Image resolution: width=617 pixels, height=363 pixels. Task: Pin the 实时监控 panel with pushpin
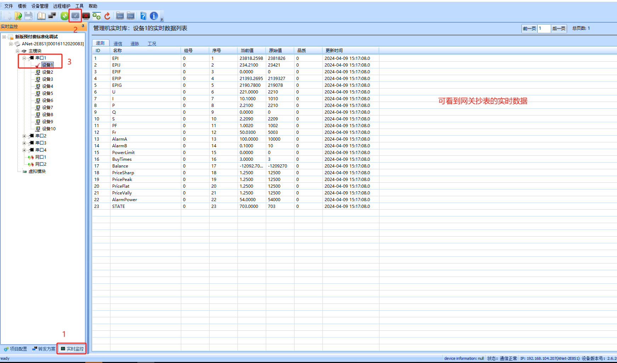[x=83, y=26]
